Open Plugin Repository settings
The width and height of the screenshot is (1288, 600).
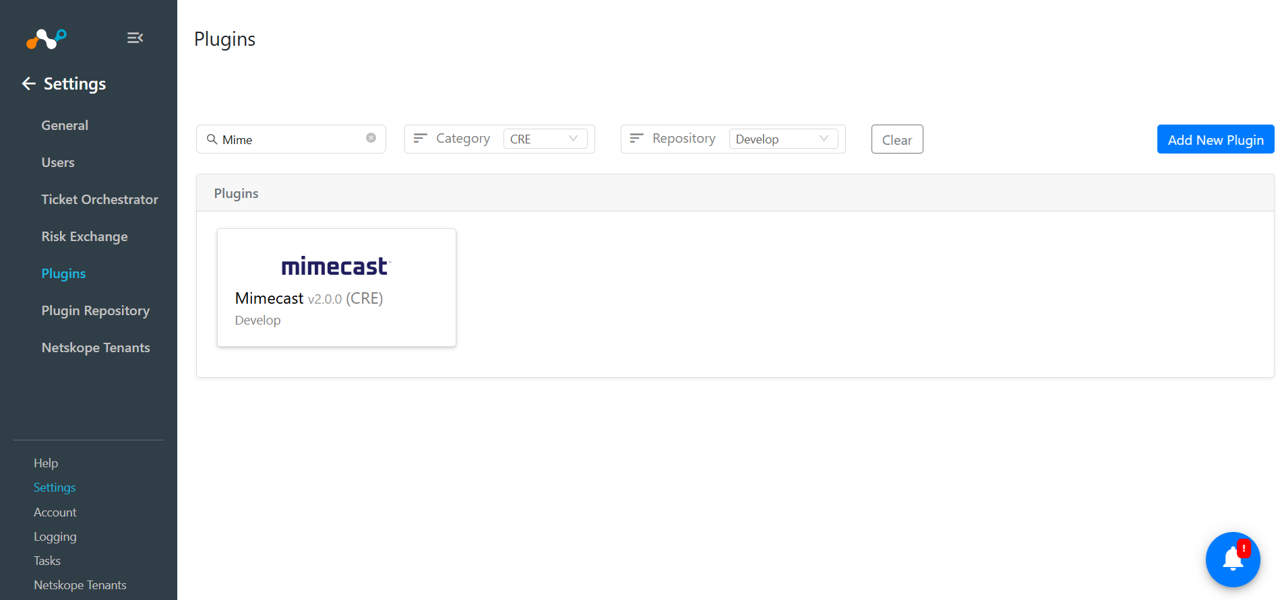pyautogui.click(x=96, y=310)
